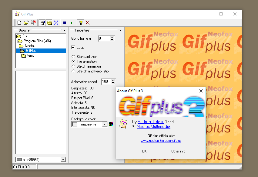This screenshot has height=177, width=258.
Task: Open www.neofox.8m.com/gifplus link
Action: pyautogui.click(x=161, y=141)
